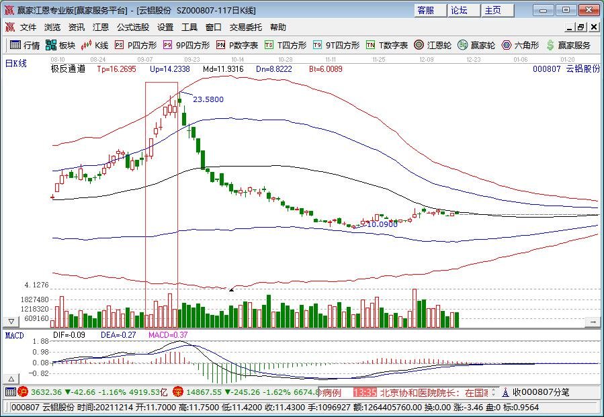Viewport: 604px width, 417px height.
Task: Click the black triangle marker above volume panel
Action: coord(231,289)
